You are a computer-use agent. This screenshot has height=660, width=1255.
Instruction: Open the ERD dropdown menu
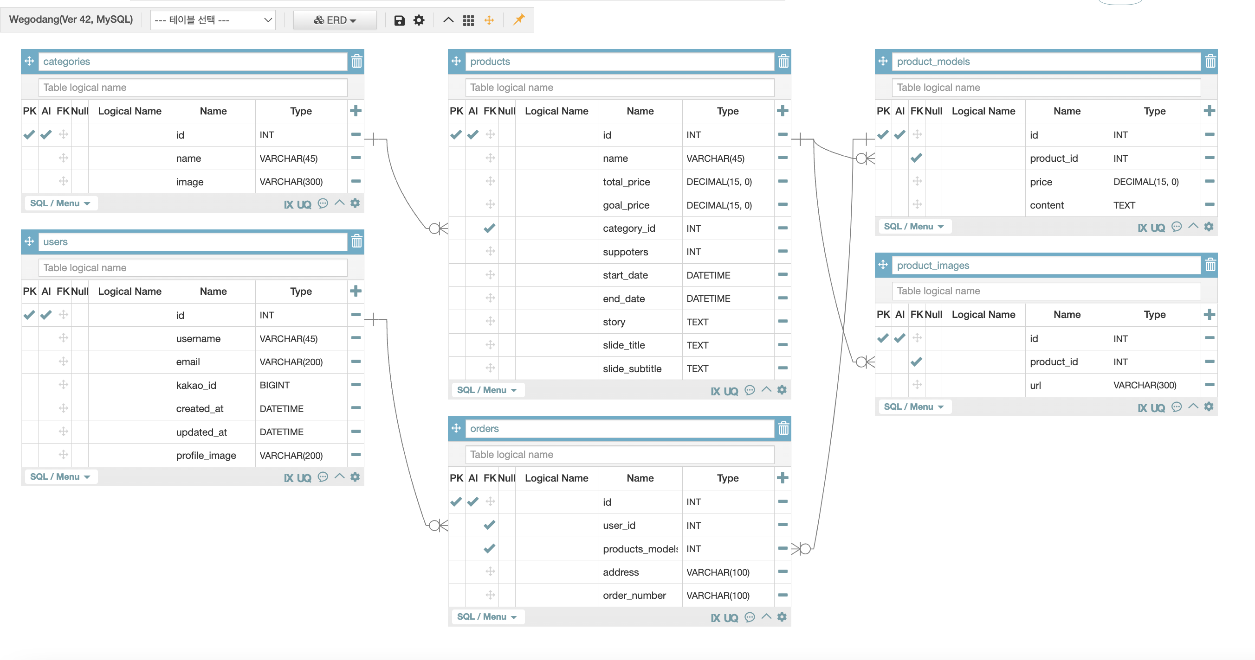[x=335, y=20]
